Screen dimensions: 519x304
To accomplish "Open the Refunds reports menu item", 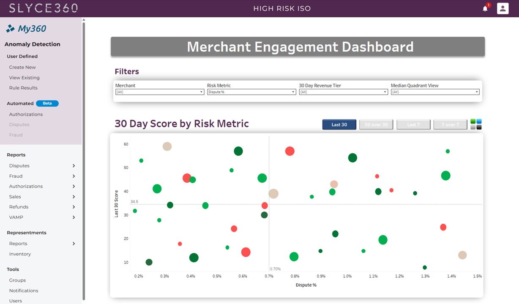I will pos(19,207).
